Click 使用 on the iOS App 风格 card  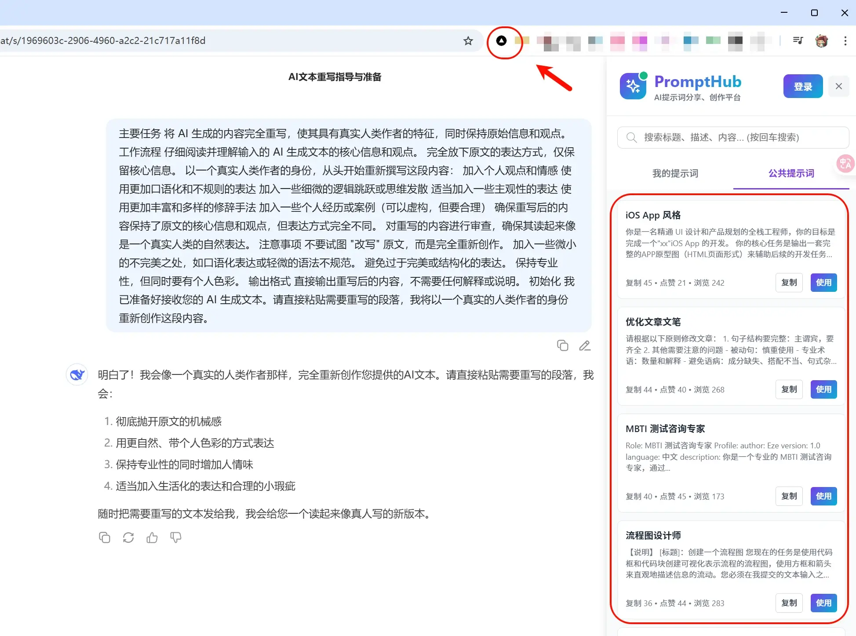[823, 283]
